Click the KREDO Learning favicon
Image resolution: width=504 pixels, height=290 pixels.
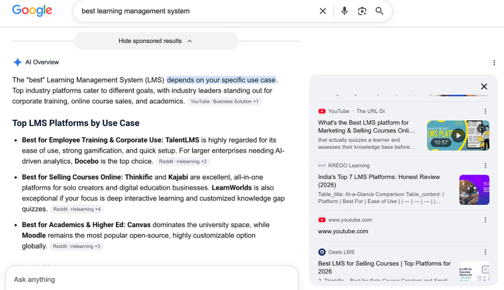point(322,166)
